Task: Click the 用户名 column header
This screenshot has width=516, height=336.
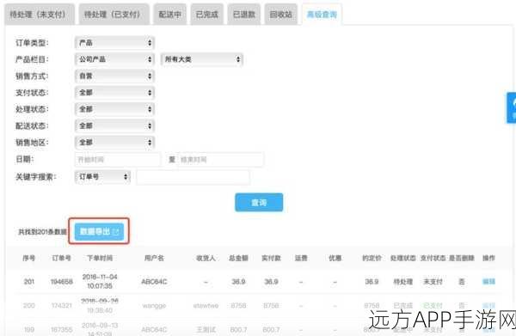Action: pyautogui.click(x=154, y=258)
